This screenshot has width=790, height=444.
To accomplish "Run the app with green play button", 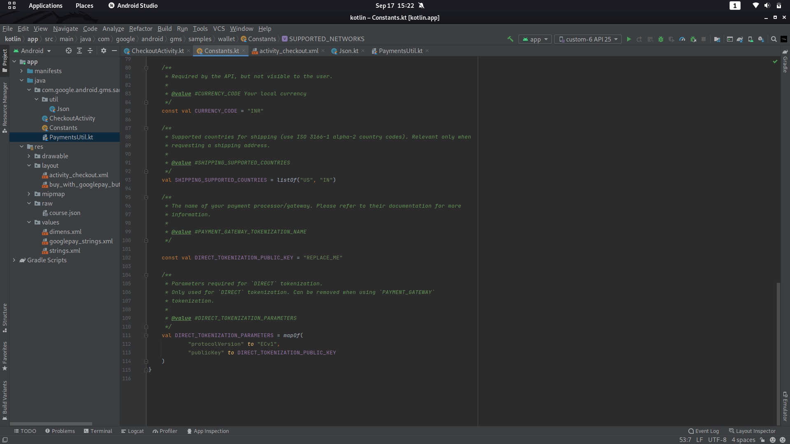I will pyautogui.click(x=629, y=39).
